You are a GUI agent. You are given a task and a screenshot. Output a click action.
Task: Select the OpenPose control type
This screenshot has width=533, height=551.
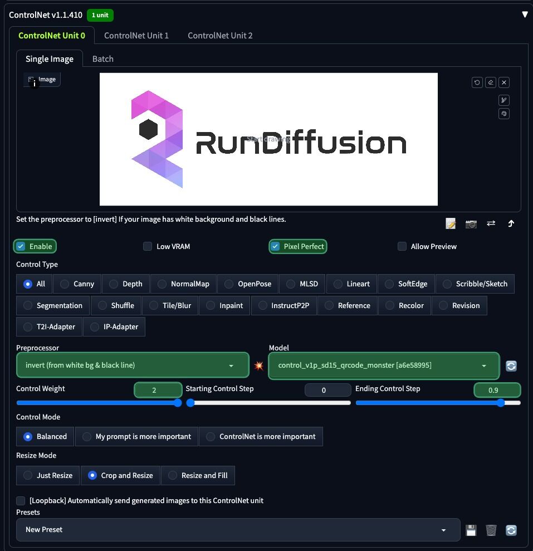coord(248,284)
